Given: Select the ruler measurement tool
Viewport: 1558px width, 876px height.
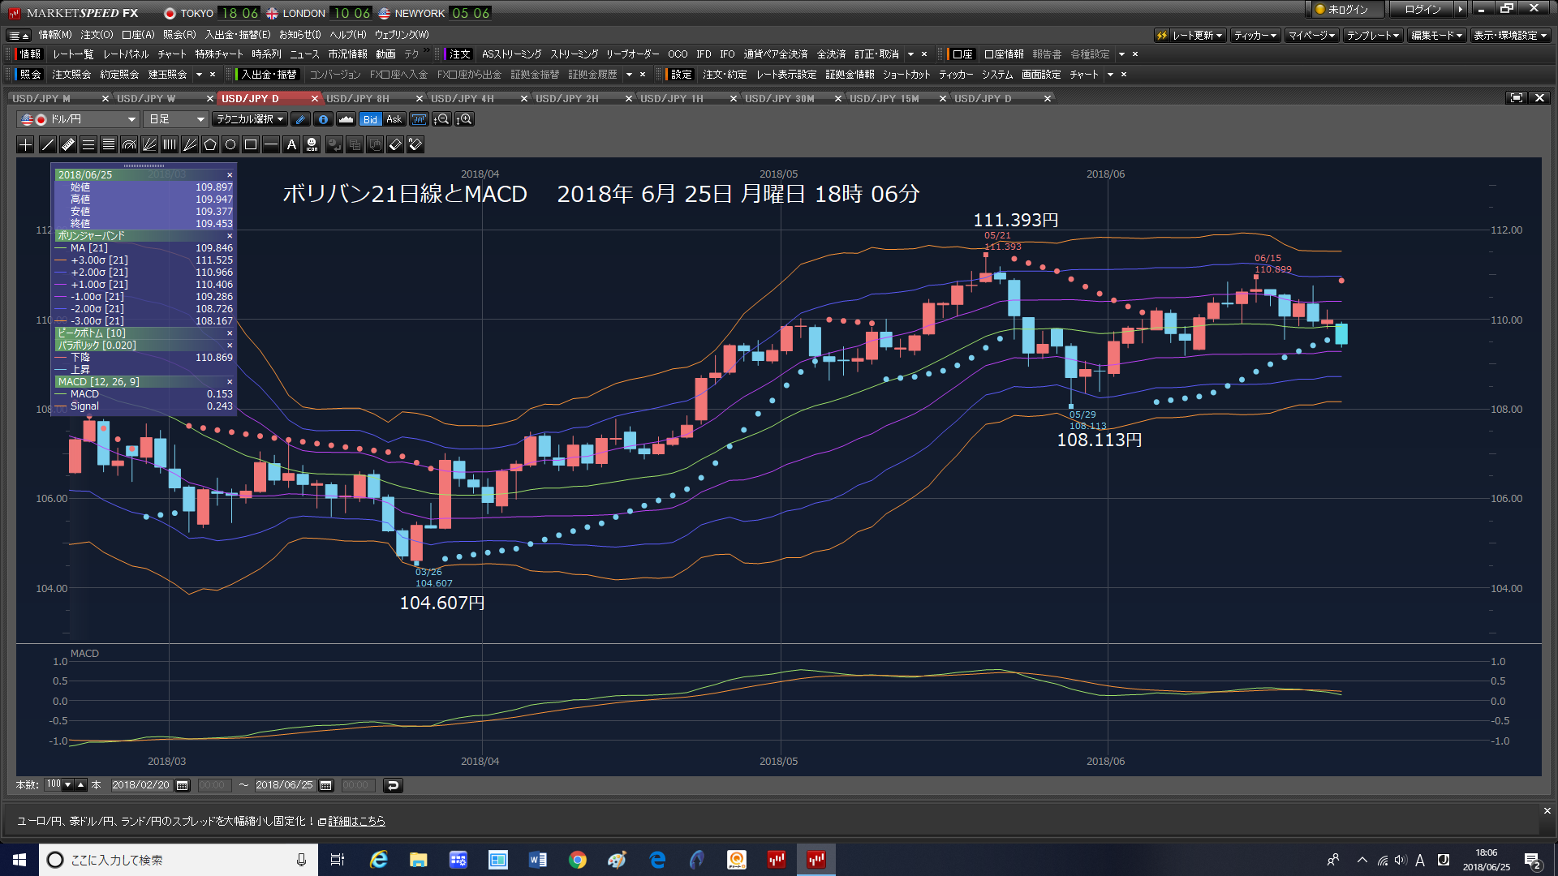Looking at the screenshot, I should (68, 144).
